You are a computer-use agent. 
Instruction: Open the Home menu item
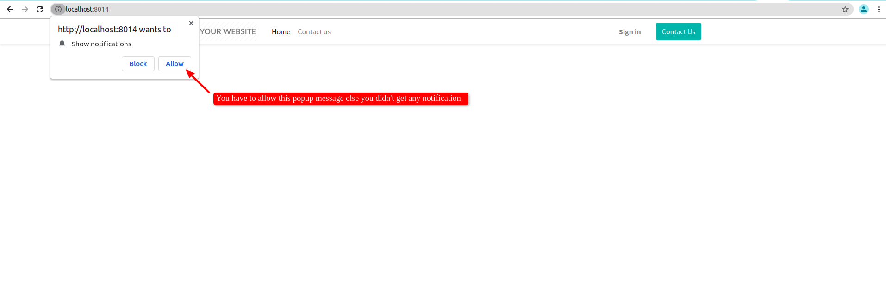click(281, 32)
